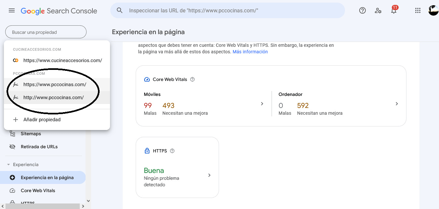Click the 99 Malas mobile value
439x209 pixels.
coord(148,105)
